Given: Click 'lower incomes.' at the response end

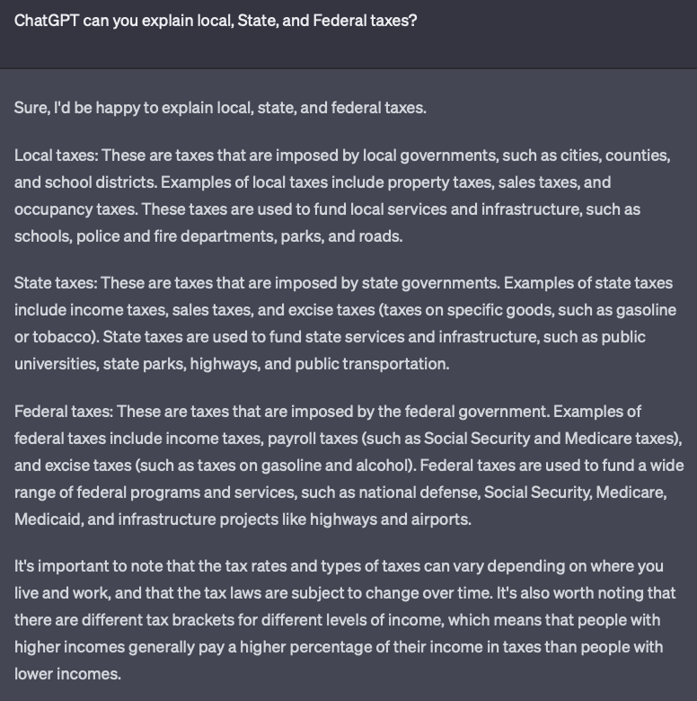Looking at the screenshot, I should (67, 674).
